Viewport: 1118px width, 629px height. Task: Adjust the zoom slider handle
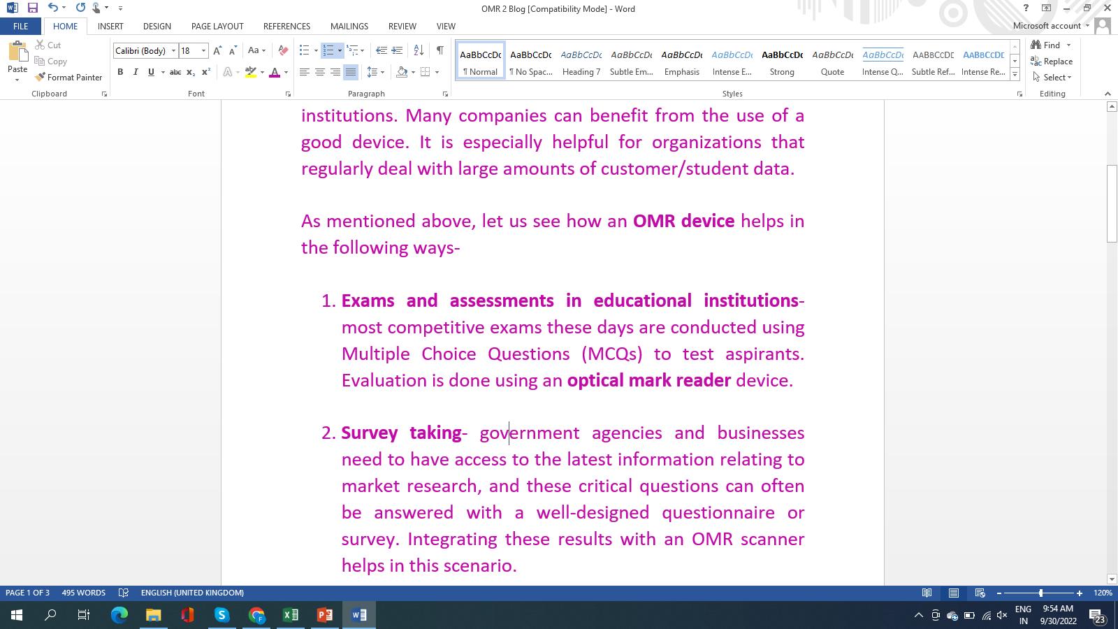(x=1040, y=593)
